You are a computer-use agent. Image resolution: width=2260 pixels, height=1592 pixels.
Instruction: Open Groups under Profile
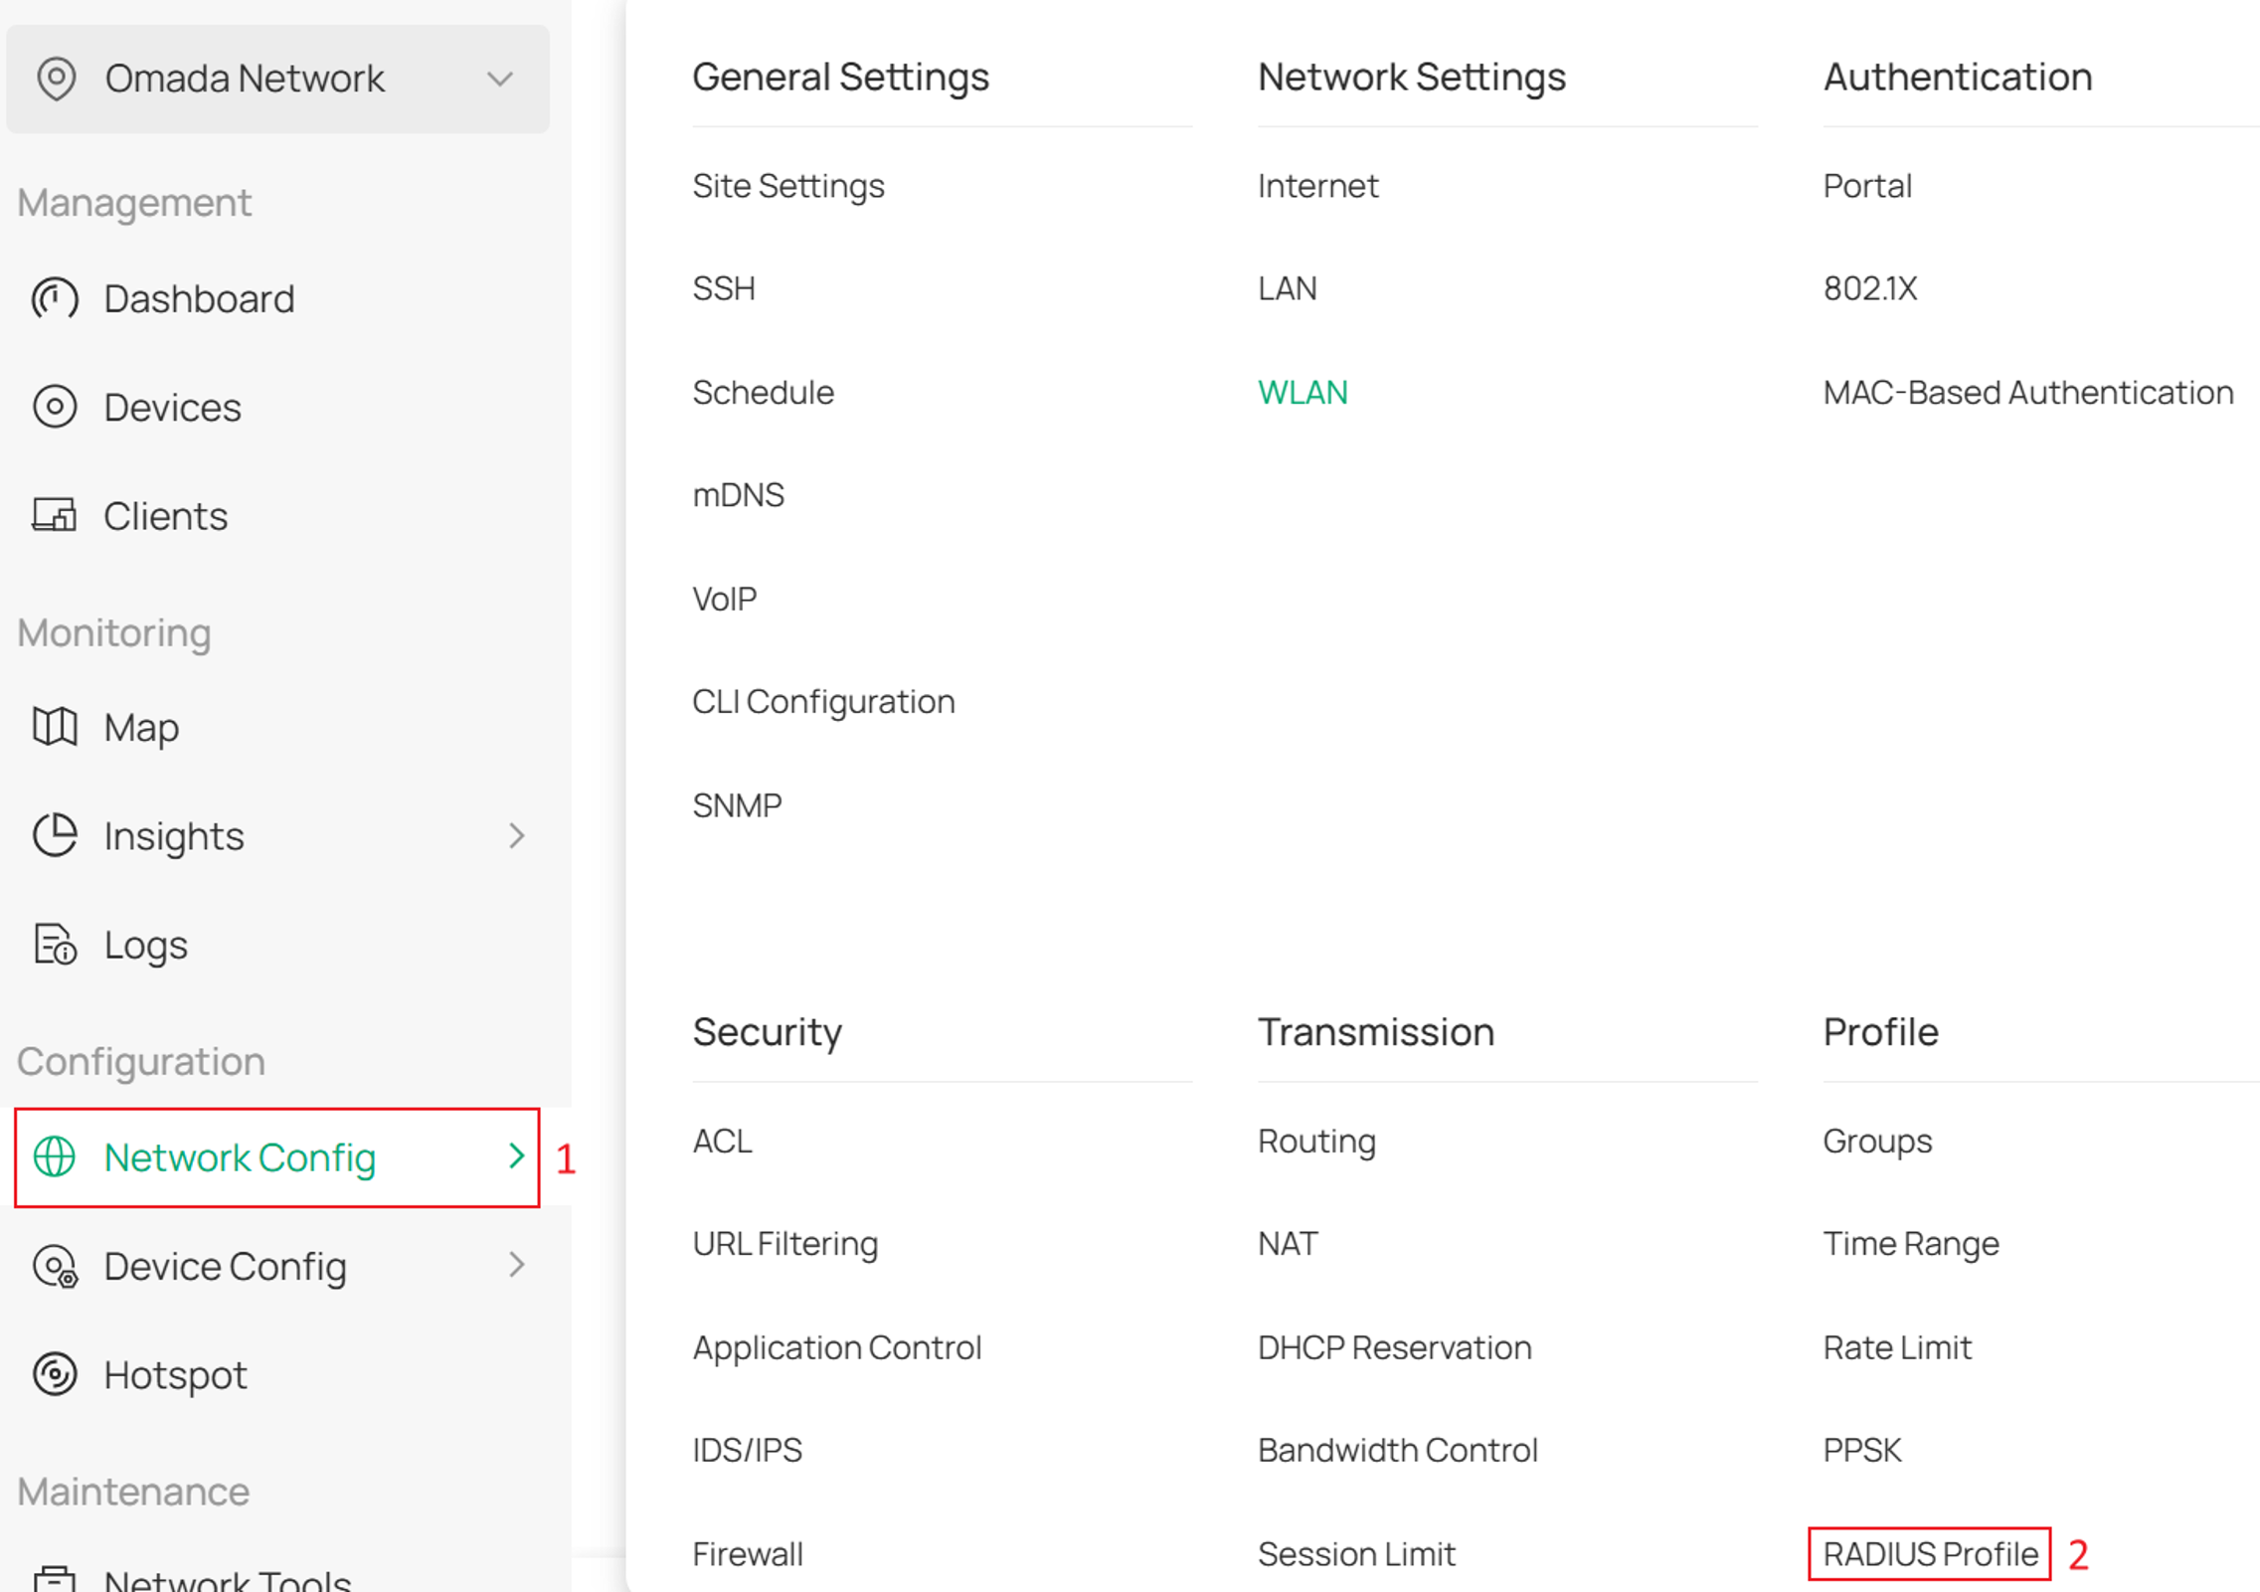tap(1877, 1142)
